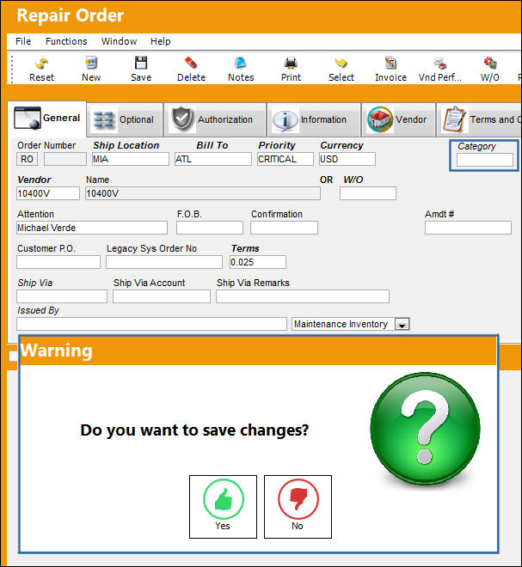This screenshot has width=522, height=567.
Task: Open Vnd Perf vendor performance icon
Action: (x=439, y=69)
